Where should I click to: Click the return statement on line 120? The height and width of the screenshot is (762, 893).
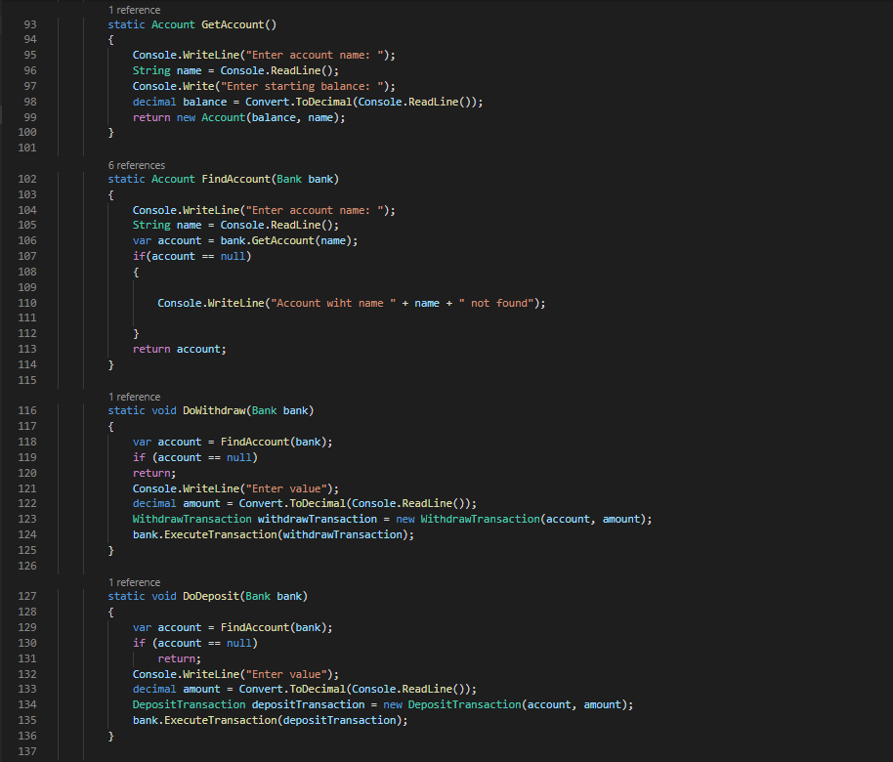[151, 472]
